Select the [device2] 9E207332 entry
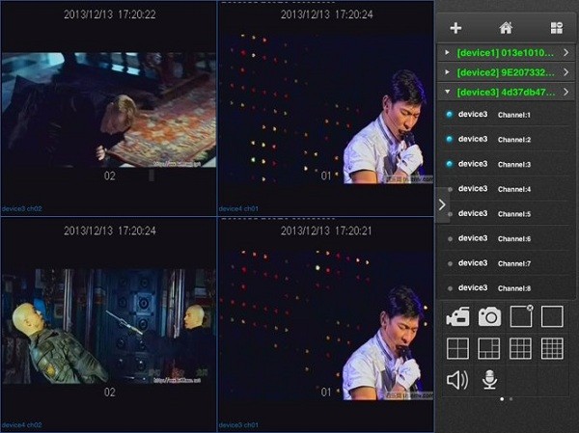The width and height of the screenshot is (579, 433). pyautogui.click(x=506, y=72)
